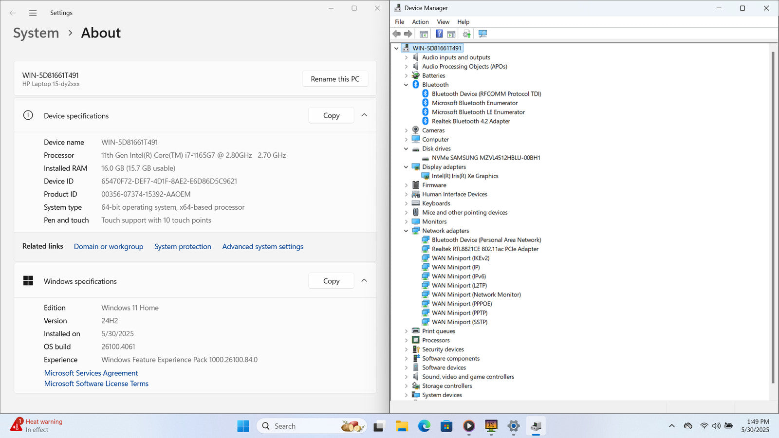
Task: Select WAN Miniport (SSTP) entry
Action: point(460,322)
